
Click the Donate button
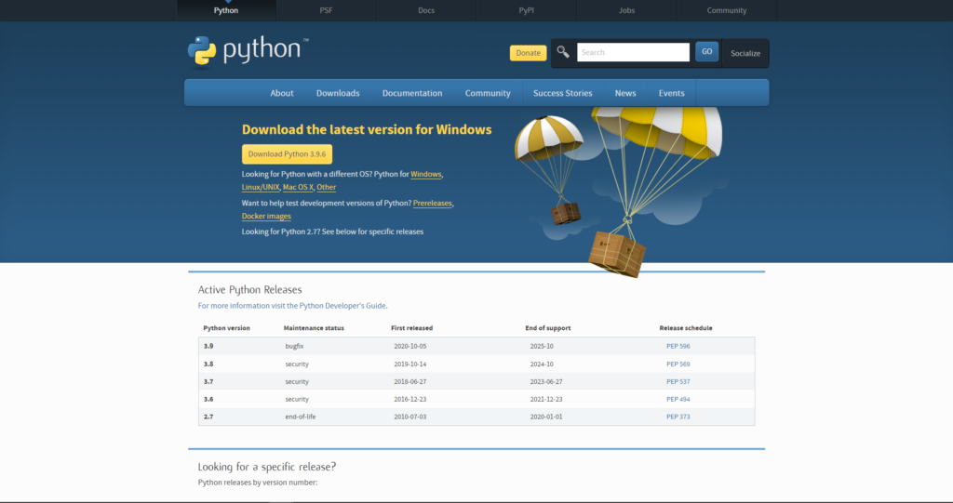pyautogui.click(x=529, y=53)
